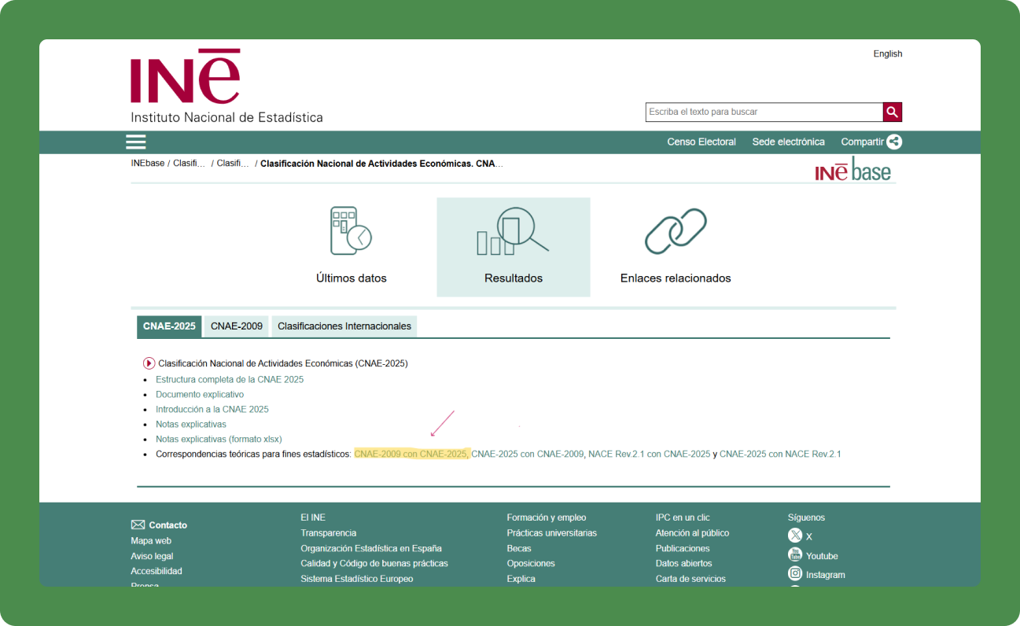Viewport: 1020px width, 626px height.
Task: Click the red arrow bullet beside CNAE-2025 heading
Action: tap(149, 363)
